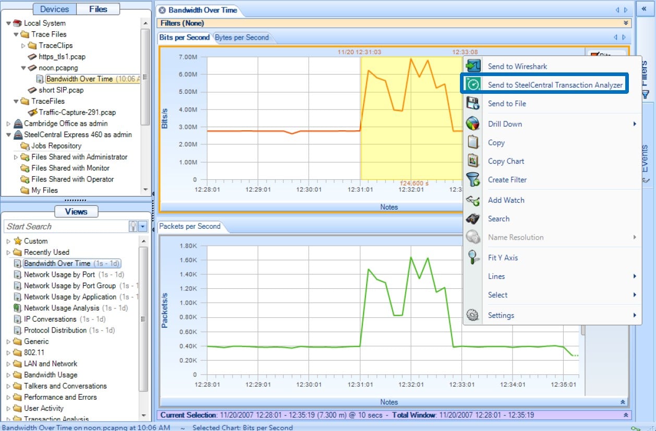Click the Views list vertical scrollbar

144,318
